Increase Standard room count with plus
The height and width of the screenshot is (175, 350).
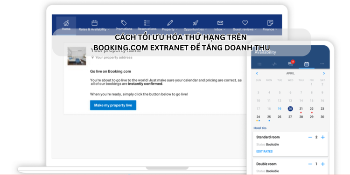322,137
